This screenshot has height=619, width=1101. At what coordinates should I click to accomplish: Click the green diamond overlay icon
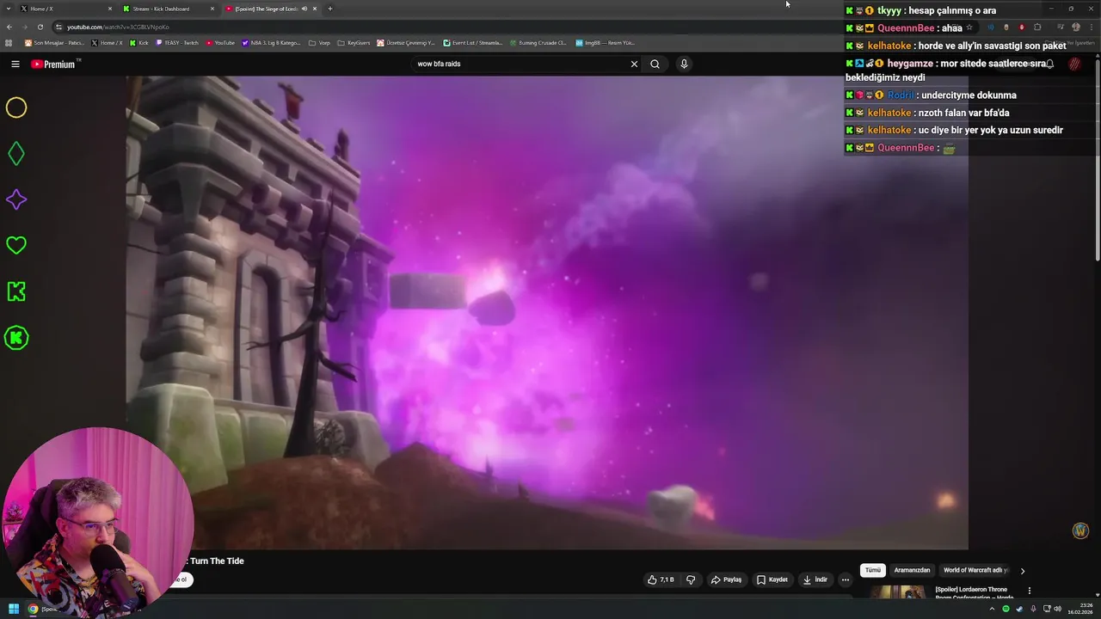tap(16, 154)
